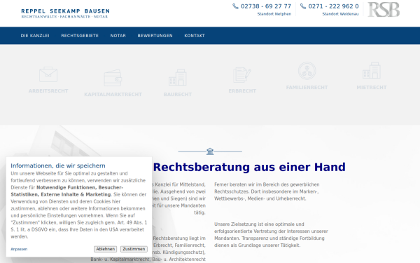
Task: Select the Familienrecht circle icon
Action: tap(307, 71)
